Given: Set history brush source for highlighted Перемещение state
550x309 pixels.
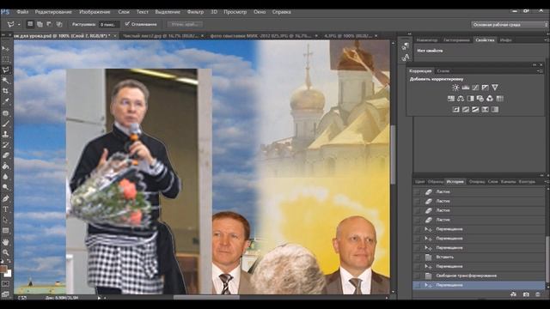Looking at the screenshot, I should (x=417, y=285).
